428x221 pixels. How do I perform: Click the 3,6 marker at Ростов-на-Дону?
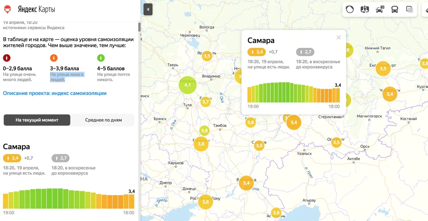[205, 202]
